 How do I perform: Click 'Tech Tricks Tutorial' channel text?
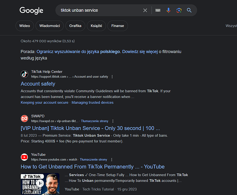point(98,189)
